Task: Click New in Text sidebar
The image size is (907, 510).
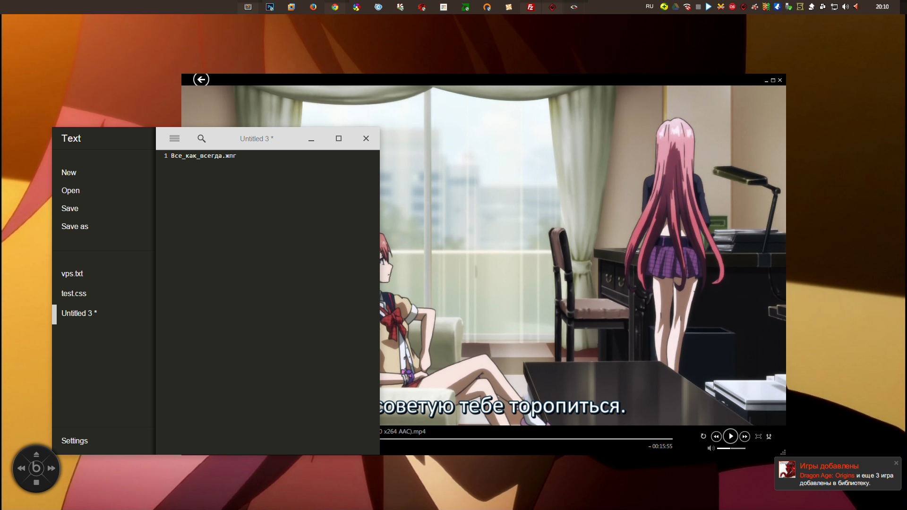Action: click(x=69, y=173)
